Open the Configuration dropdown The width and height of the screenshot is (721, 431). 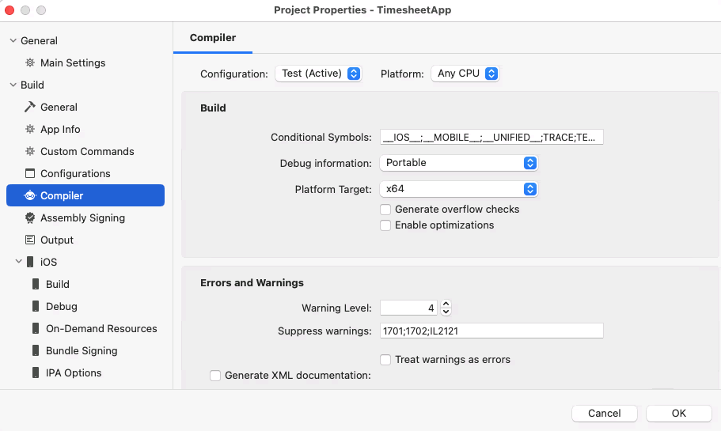pyautogui.click(x=318, y=74)
